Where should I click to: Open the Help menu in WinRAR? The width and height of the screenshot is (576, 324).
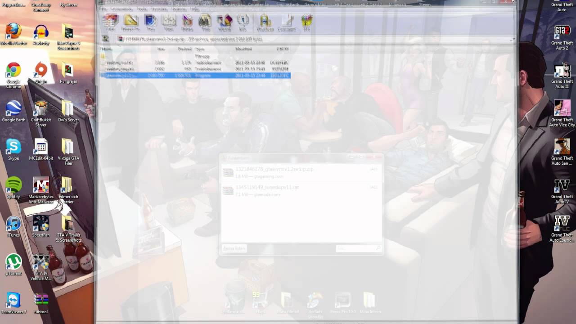click(x=194, y=9)
